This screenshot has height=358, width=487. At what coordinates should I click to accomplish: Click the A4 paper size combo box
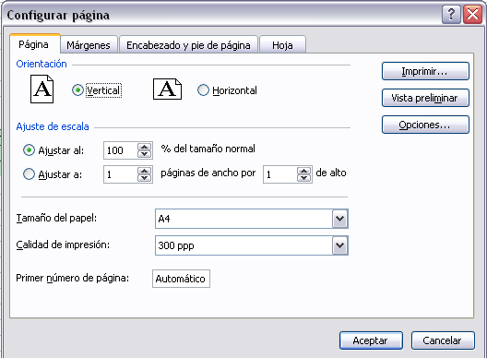(x=252, y=219)
